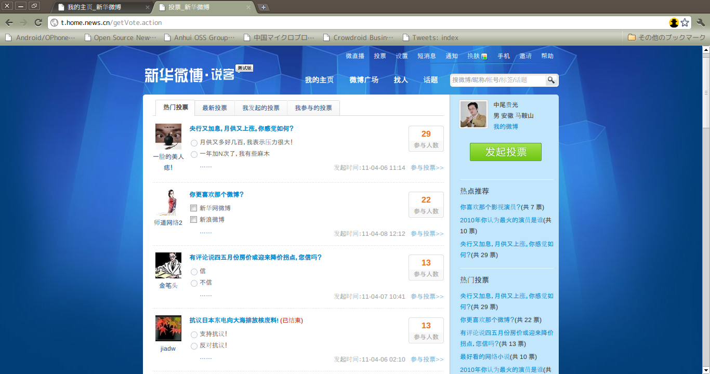Open the wrench settings menu
Viewport: 710px width, 374px height.
(701, 22)
